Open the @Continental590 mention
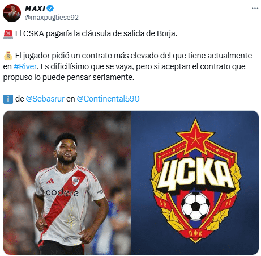 pos(108,99)
